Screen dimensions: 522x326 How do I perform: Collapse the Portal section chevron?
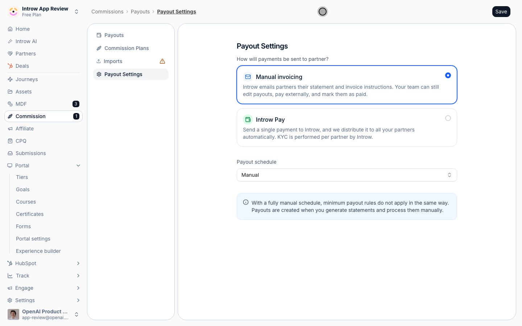click(78, 166)
